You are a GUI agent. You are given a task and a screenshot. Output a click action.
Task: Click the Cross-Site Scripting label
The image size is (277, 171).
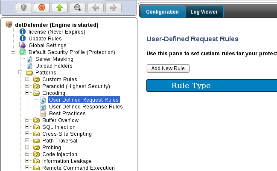pos(67,134)
